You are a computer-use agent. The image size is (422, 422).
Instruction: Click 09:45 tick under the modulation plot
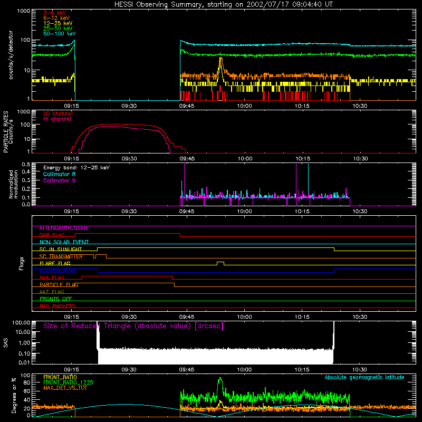click(187, 212)
